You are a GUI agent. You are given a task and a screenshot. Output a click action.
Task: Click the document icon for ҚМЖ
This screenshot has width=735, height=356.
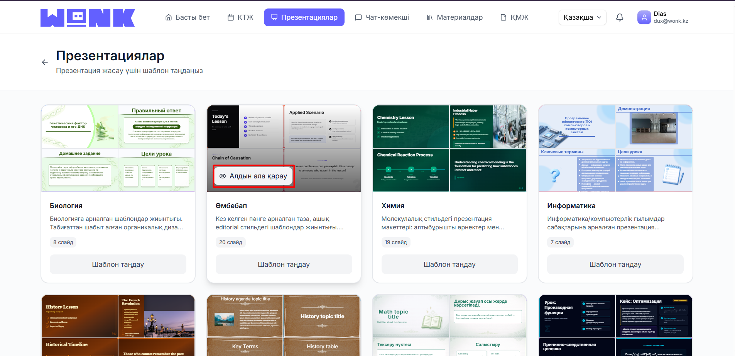click(x=504, y=17)
